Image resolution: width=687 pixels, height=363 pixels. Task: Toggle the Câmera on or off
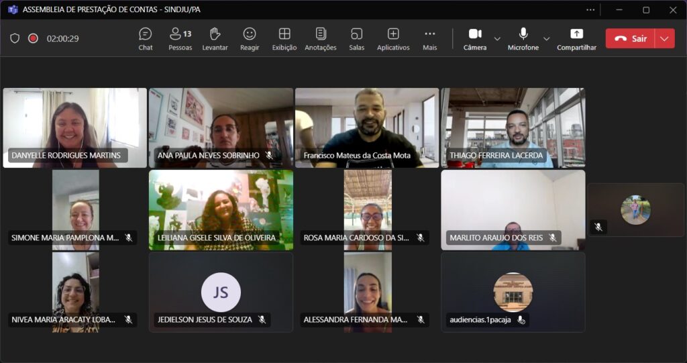[475, 38]
